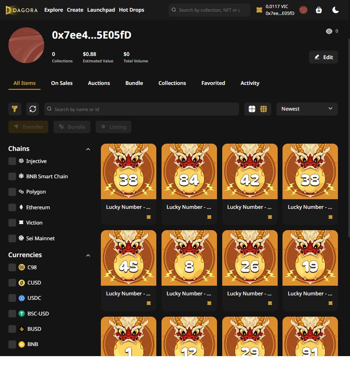Click the views eye icon
350x371 pixels.
click(x=329, y=31)
